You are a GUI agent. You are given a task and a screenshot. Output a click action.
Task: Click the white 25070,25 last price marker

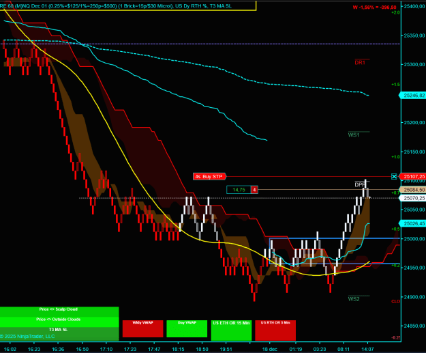413,198
